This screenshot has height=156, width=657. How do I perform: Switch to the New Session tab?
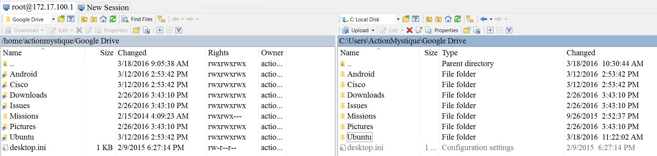[x=104, y=7]
